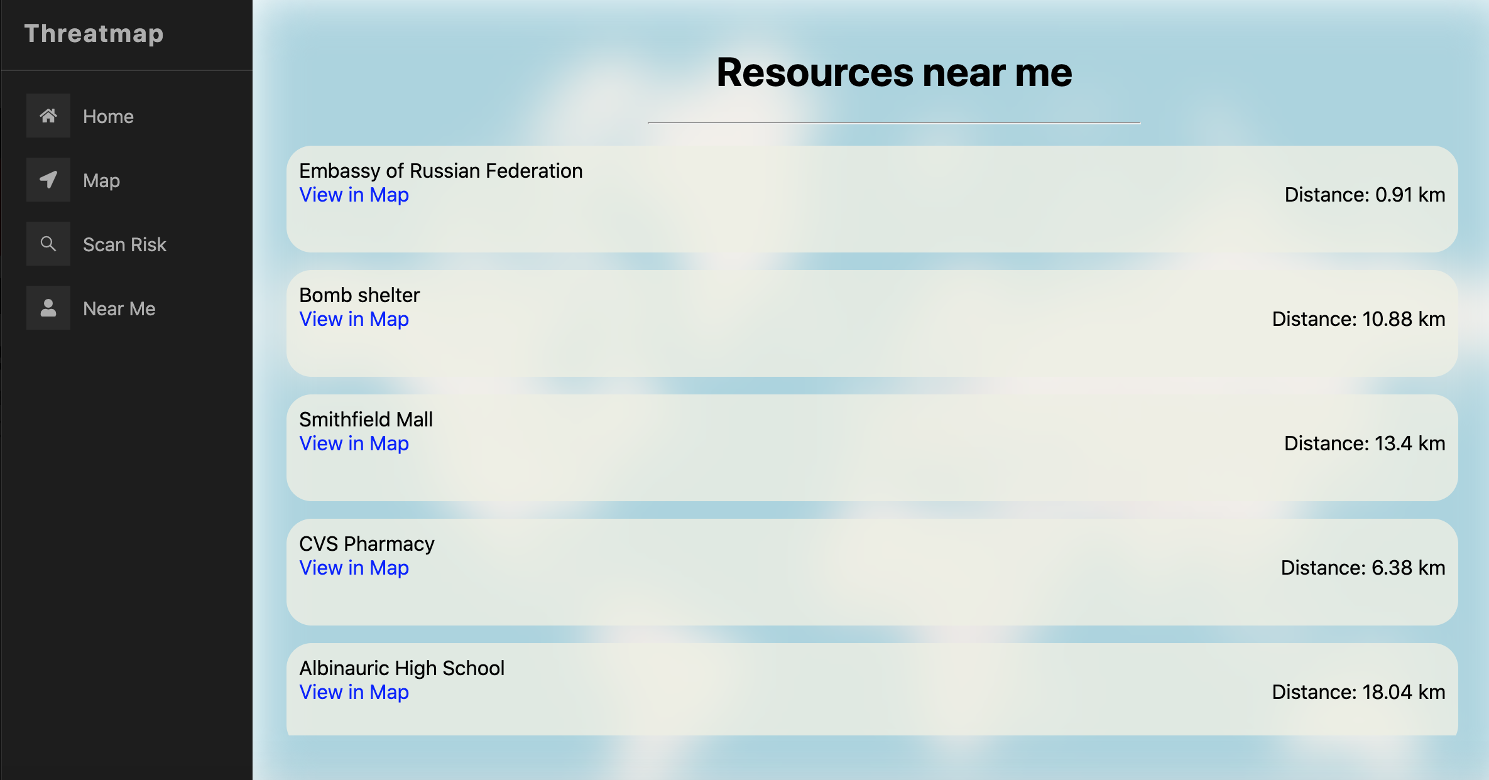Select the Scan Risk menu label
The image size is (1489, 780).
(124, 245)
